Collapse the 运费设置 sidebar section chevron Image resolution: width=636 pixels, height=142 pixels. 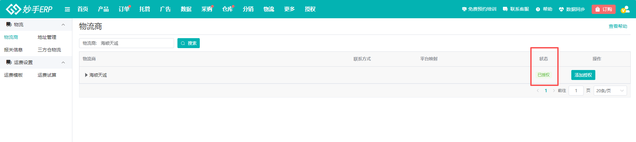point(63,62)
